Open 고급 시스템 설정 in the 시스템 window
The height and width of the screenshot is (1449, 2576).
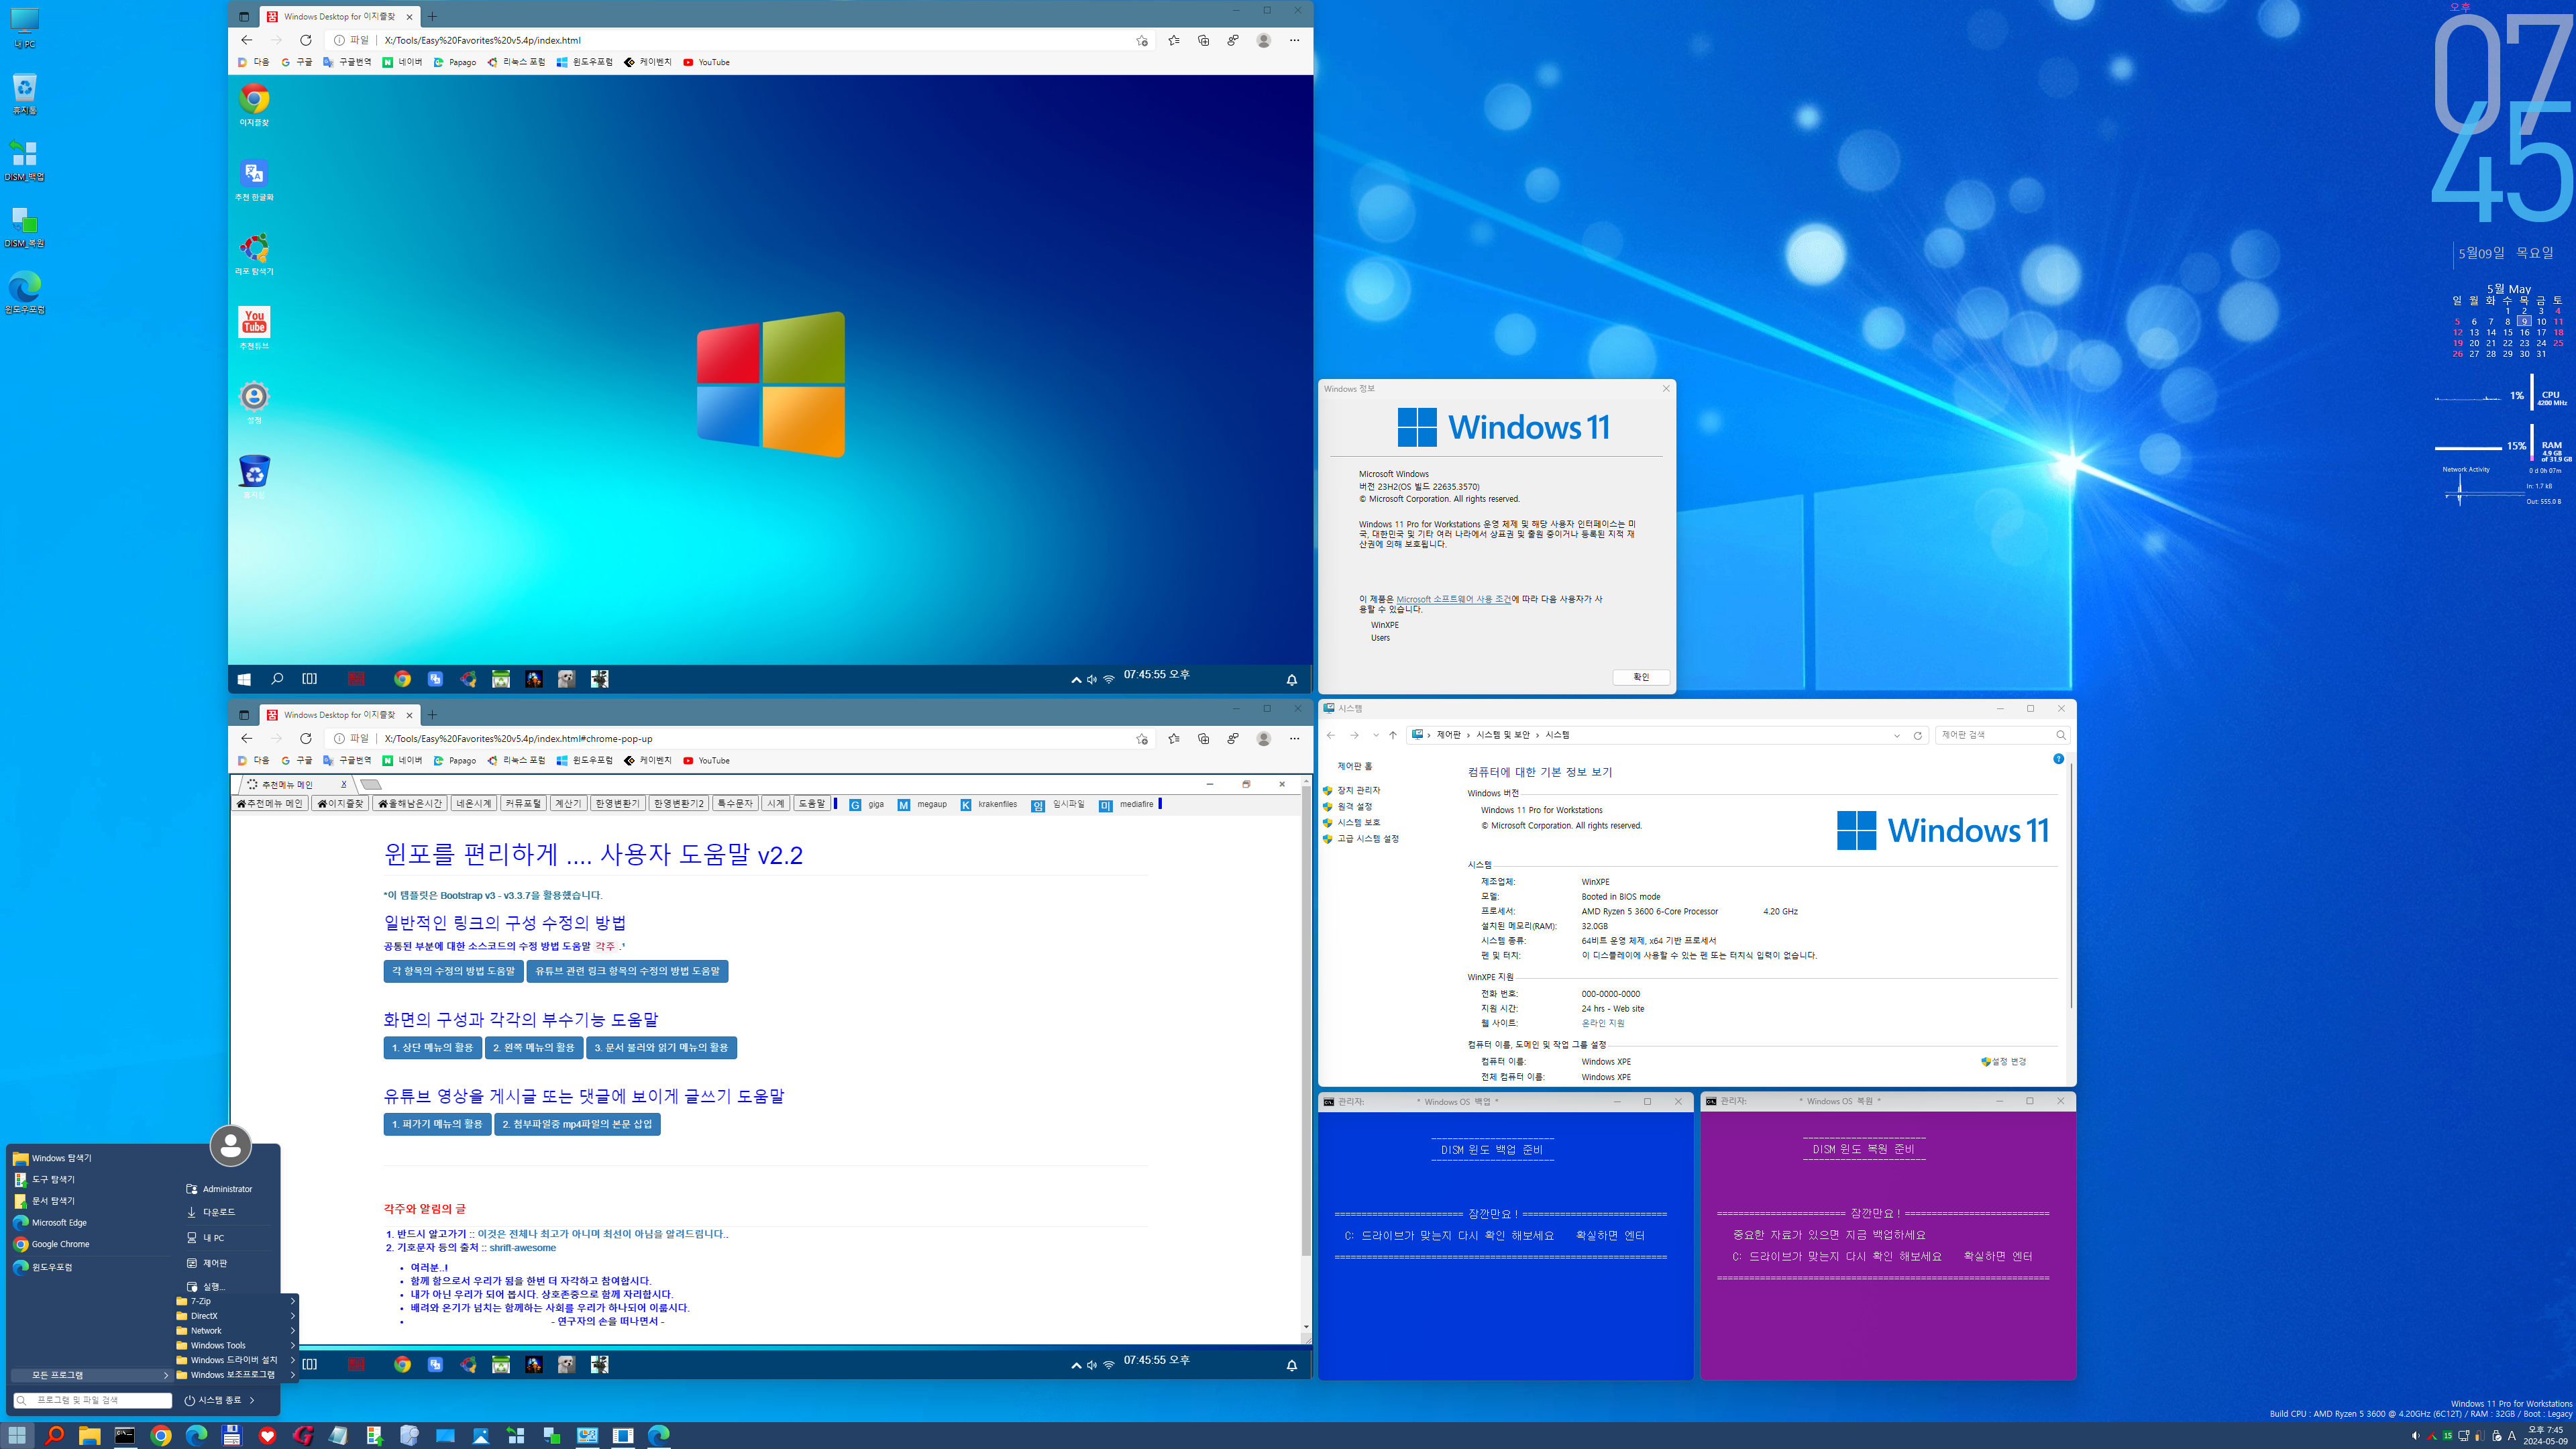click(x=1368, y=839)
